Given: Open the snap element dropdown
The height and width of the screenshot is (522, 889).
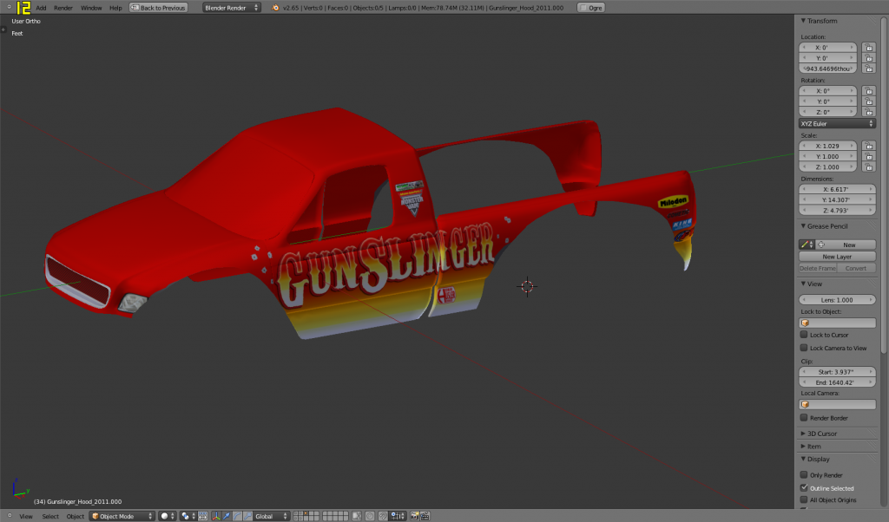Looking at the screenshot, I should click(399, 516).
